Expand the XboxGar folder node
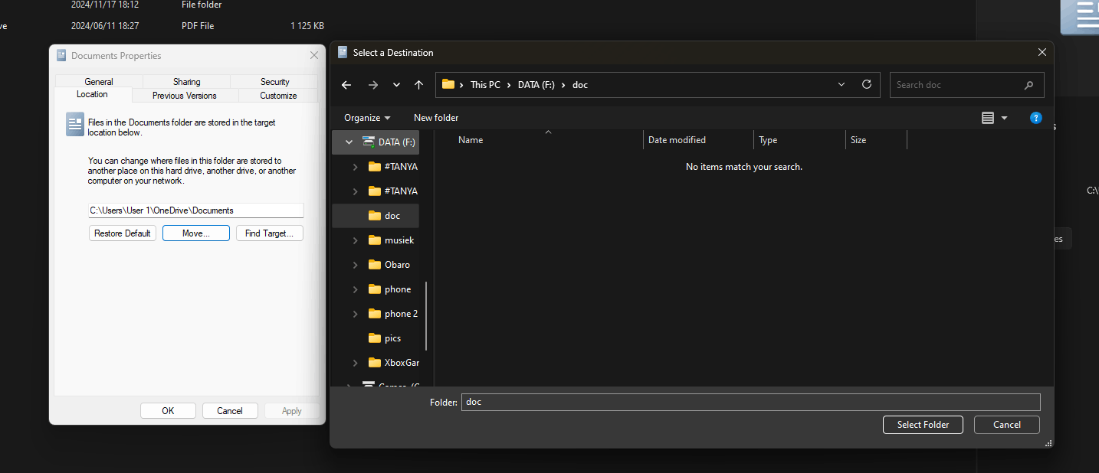Image resolution: width=1099 pixels, height=473 pixels. (354, 363)
